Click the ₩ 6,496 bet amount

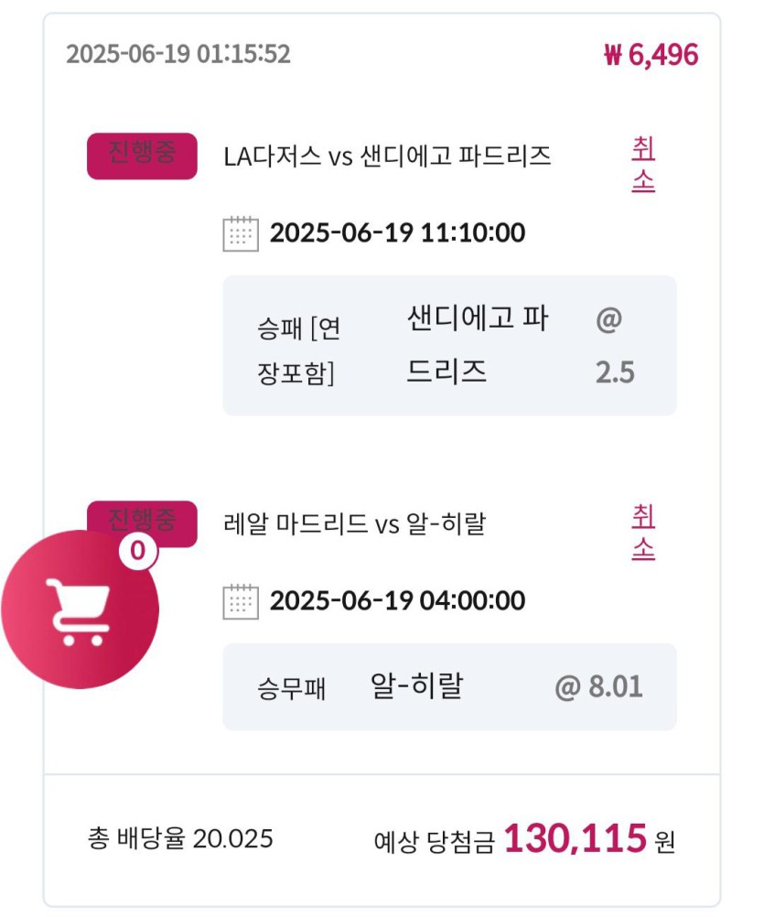tap(651, 55)
